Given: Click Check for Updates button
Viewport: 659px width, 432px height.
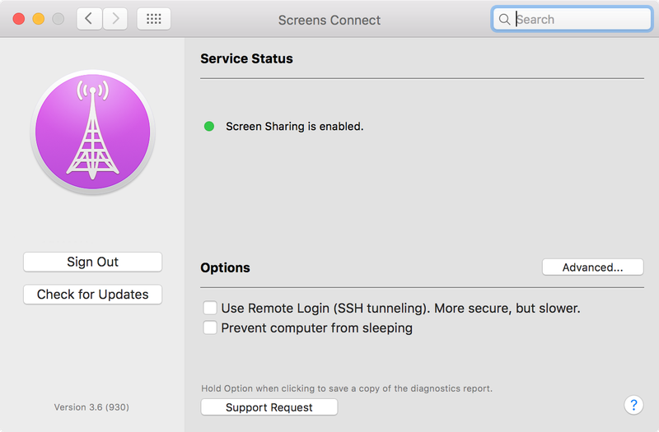Looking at the screenshot, I should [93, 295].
